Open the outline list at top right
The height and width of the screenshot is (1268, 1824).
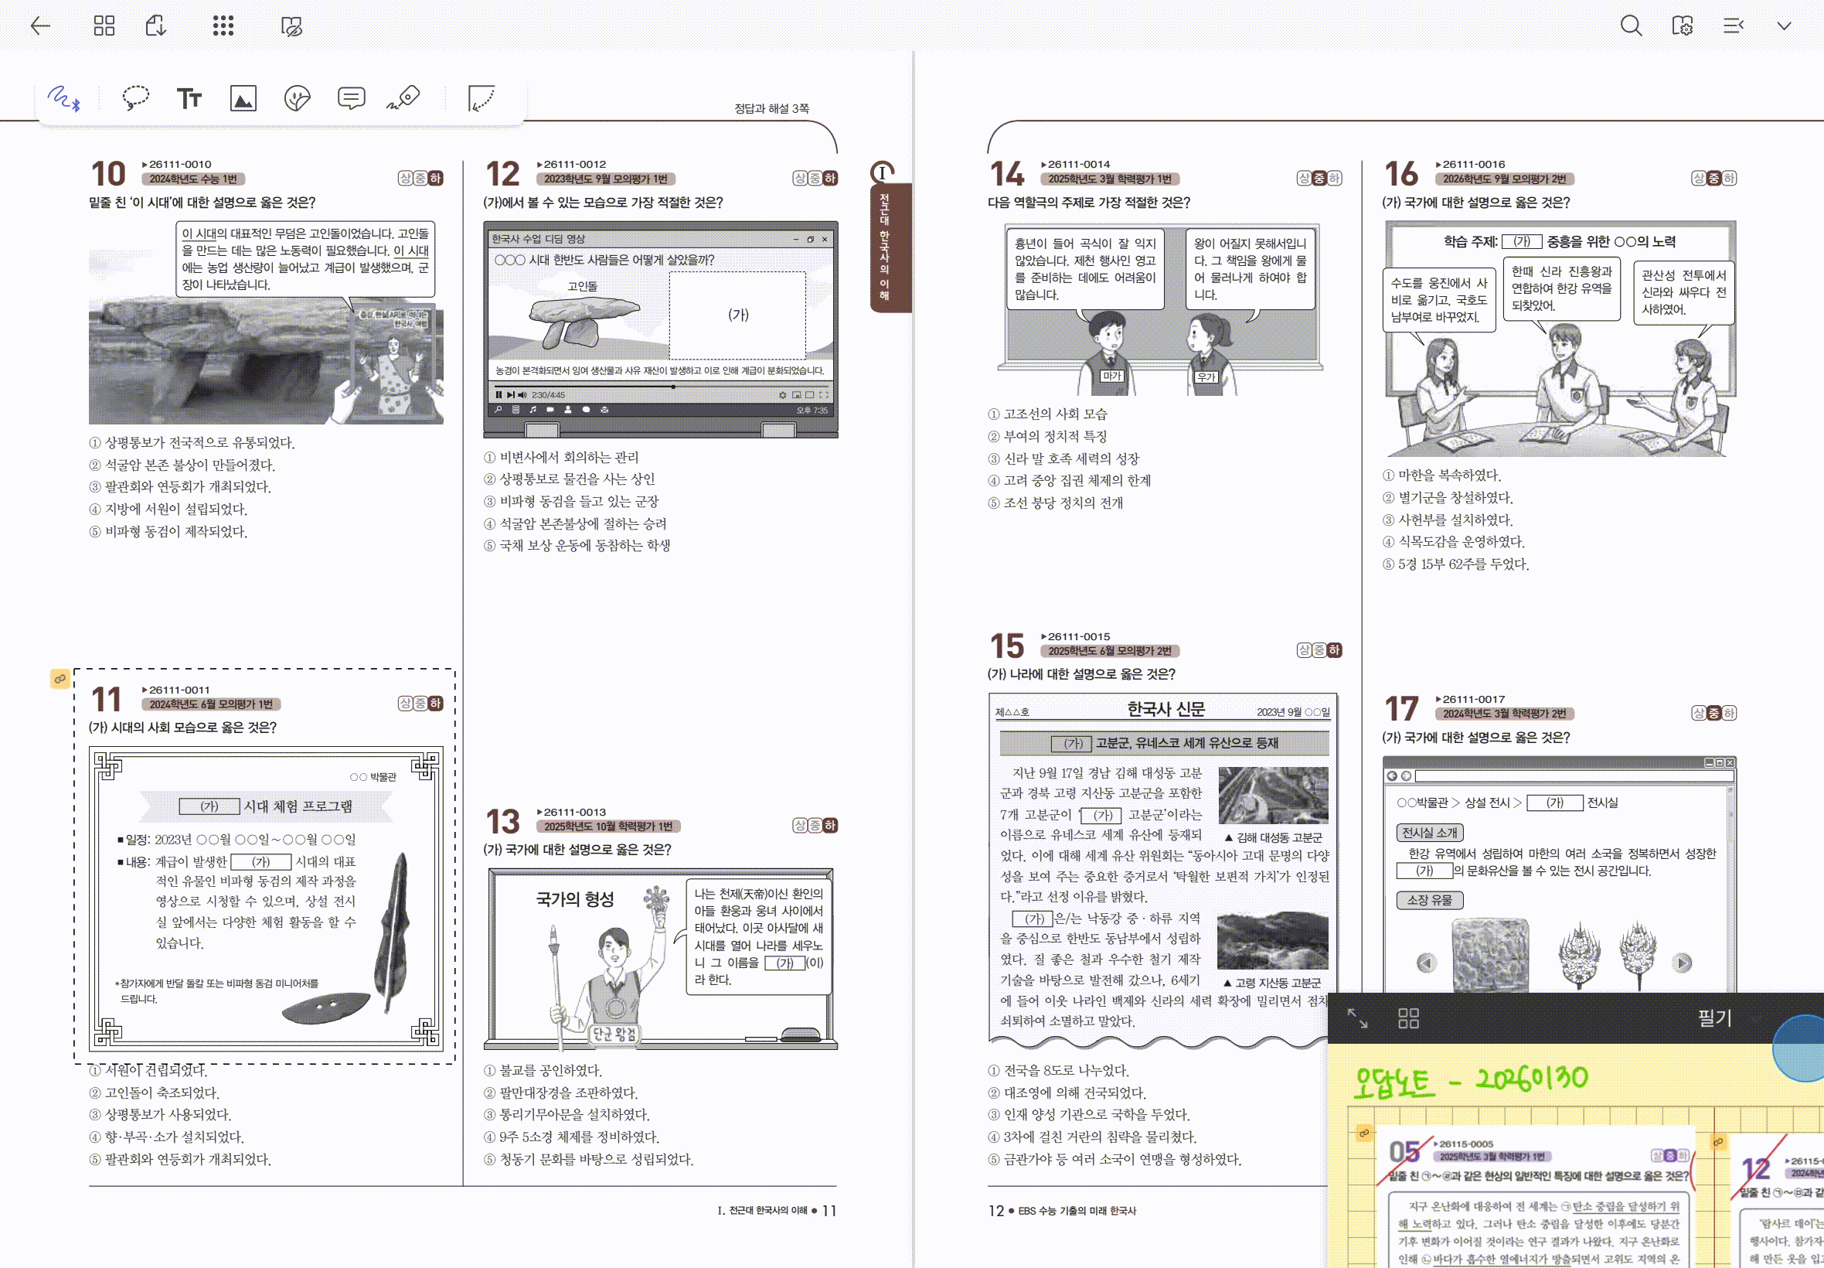coord(1733,26)
